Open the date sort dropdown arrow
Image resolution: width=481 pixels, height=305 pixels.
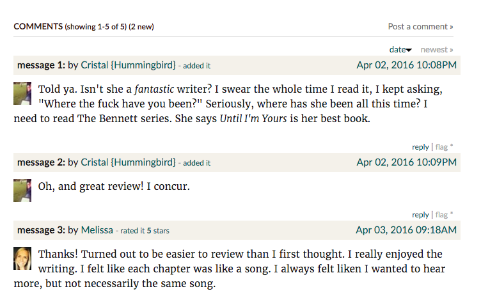[x=409, y=50]
